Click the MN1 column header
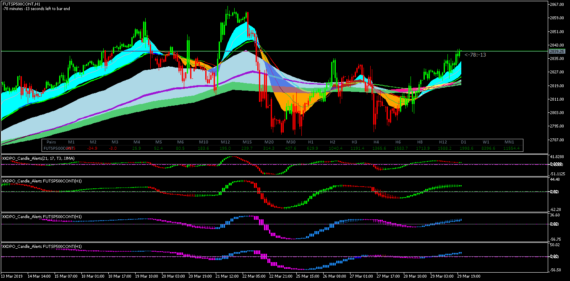Screen dimensions: 570x281 coord(510,142)
